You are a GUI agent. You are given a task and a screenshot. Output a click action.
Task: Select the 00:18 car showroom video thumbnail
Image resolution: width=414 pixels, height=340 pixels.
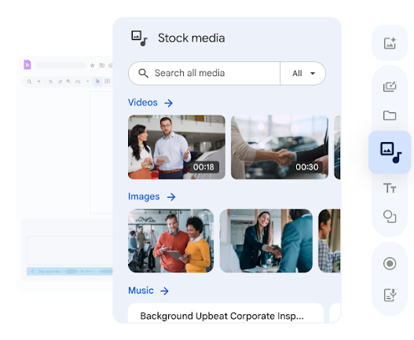(177, 147)
